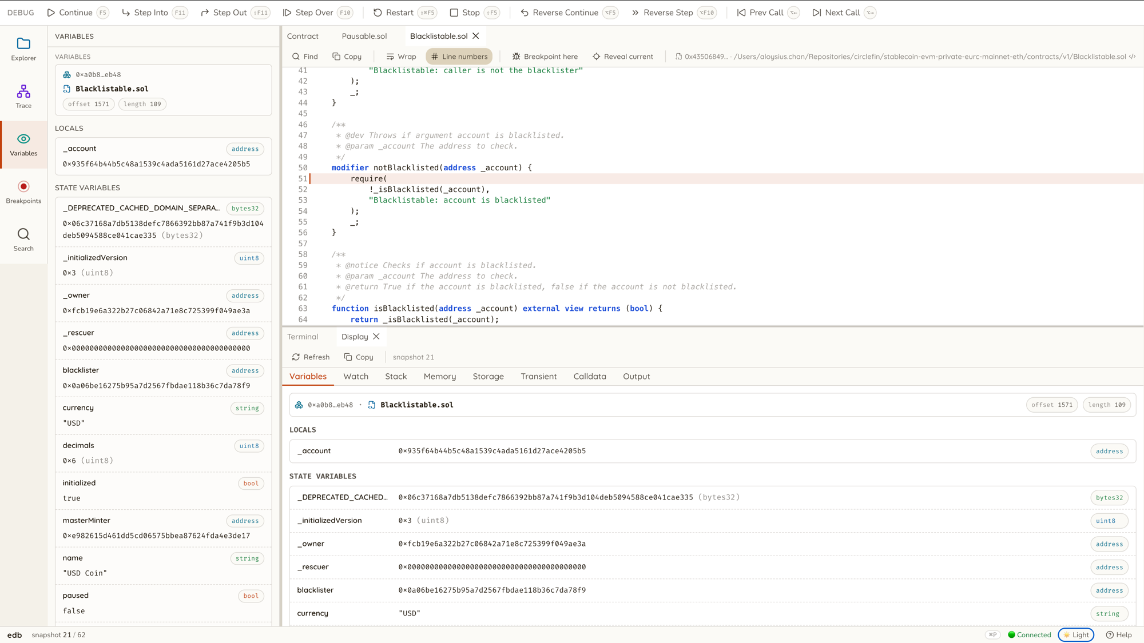Open Help from status bar
The image size is (1144, 643).
pyautogui.click(x=1119, y=635)
